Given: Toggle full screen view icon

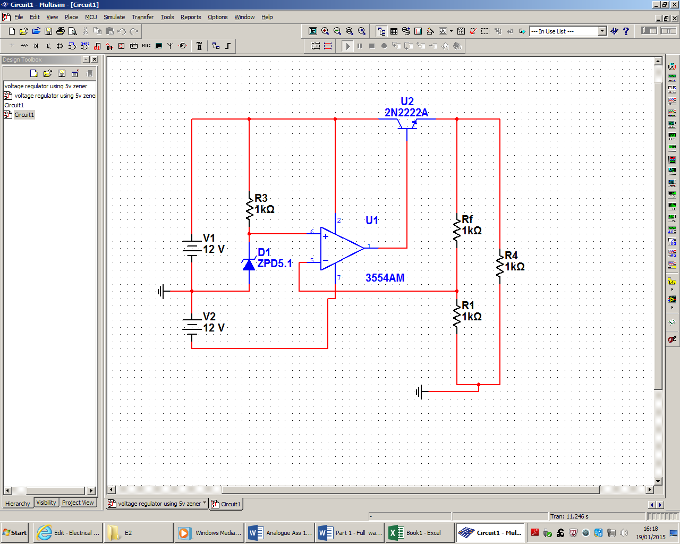Looking at the screenshot, I should tap(313, 31).
